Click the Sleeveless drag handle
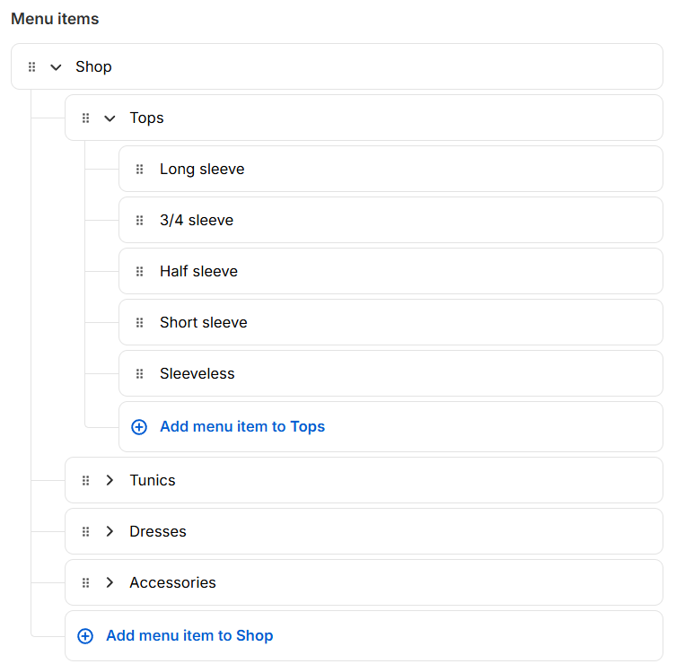Image resolution: width=676 pixels, height=664 pixels. click(140, 374)
